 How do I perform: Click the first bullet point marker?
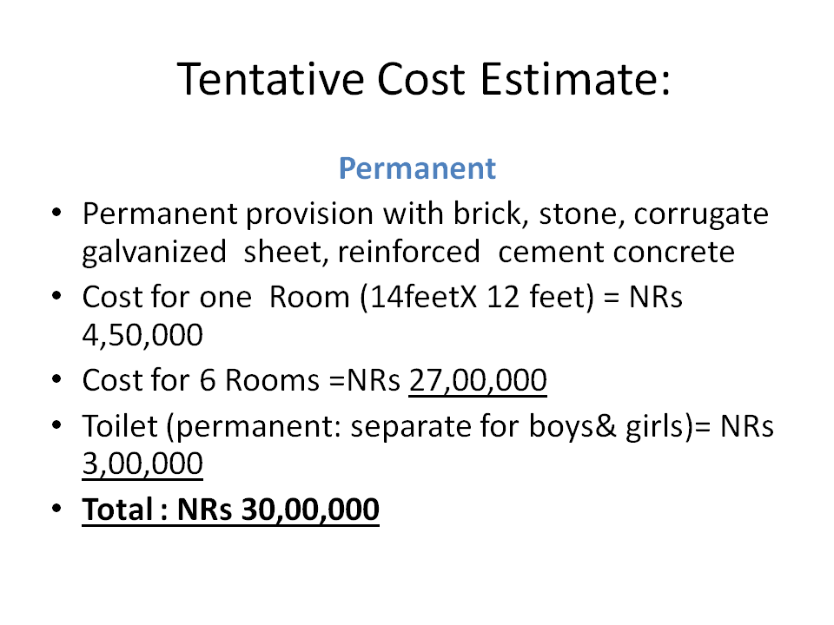pyautogui.click(x=57, y=214)
